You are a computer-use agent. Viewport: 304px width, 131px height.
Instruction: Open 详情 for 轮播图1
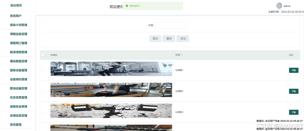294,70
